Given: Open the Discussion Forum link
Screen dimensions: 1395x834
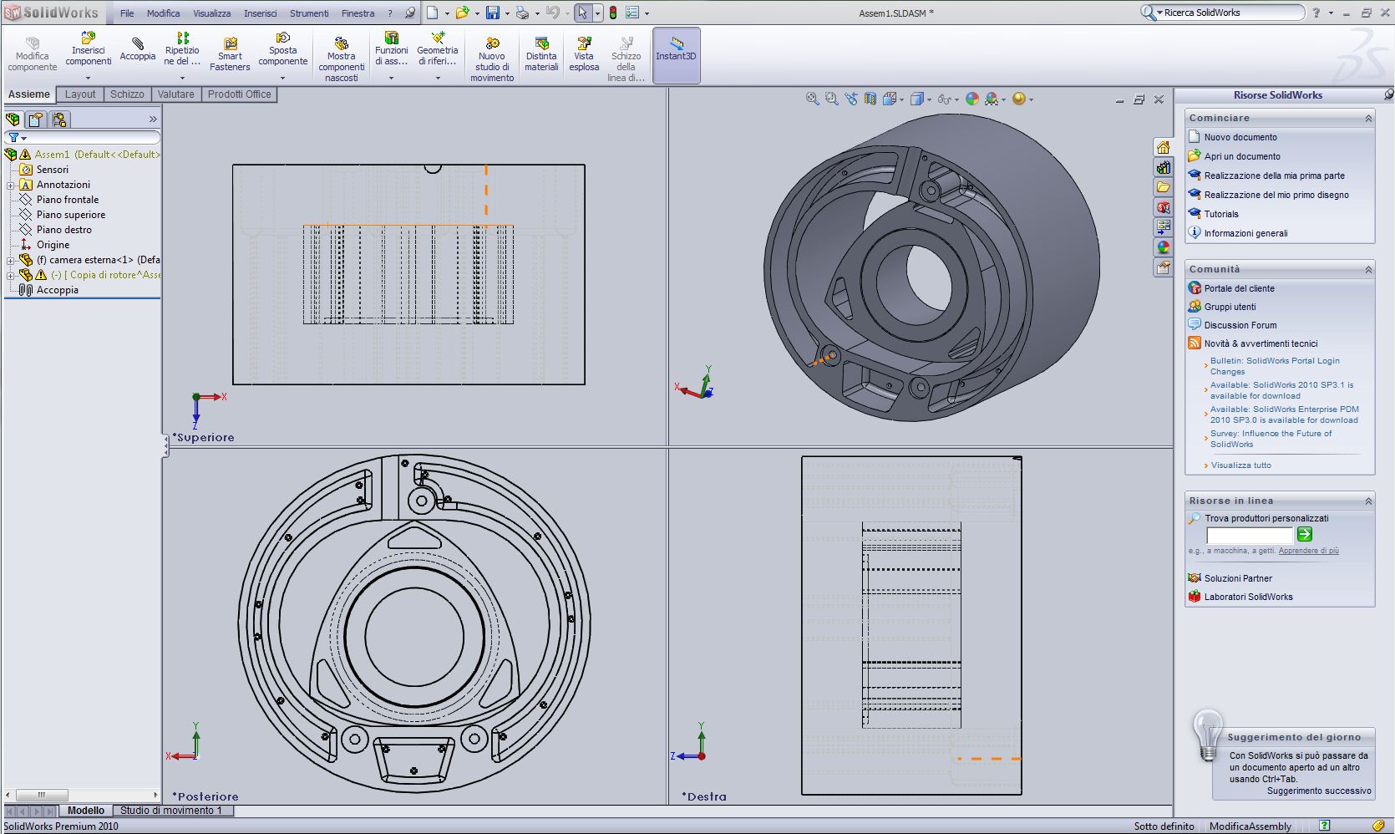Looking at the screenshot, I should click(1240, 325).
